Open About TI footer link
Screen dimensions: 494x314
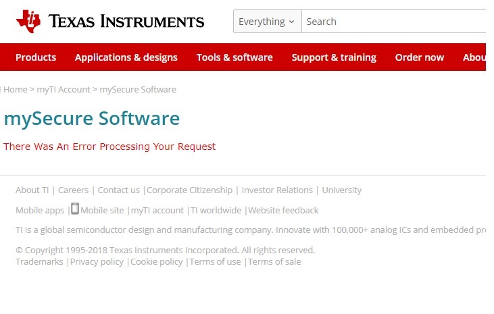click(x=32, y=190)
